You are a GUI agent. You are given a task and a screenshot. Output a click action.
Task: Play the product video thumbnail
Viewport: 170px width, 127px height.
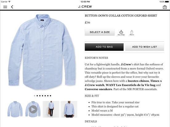point(33,109)
